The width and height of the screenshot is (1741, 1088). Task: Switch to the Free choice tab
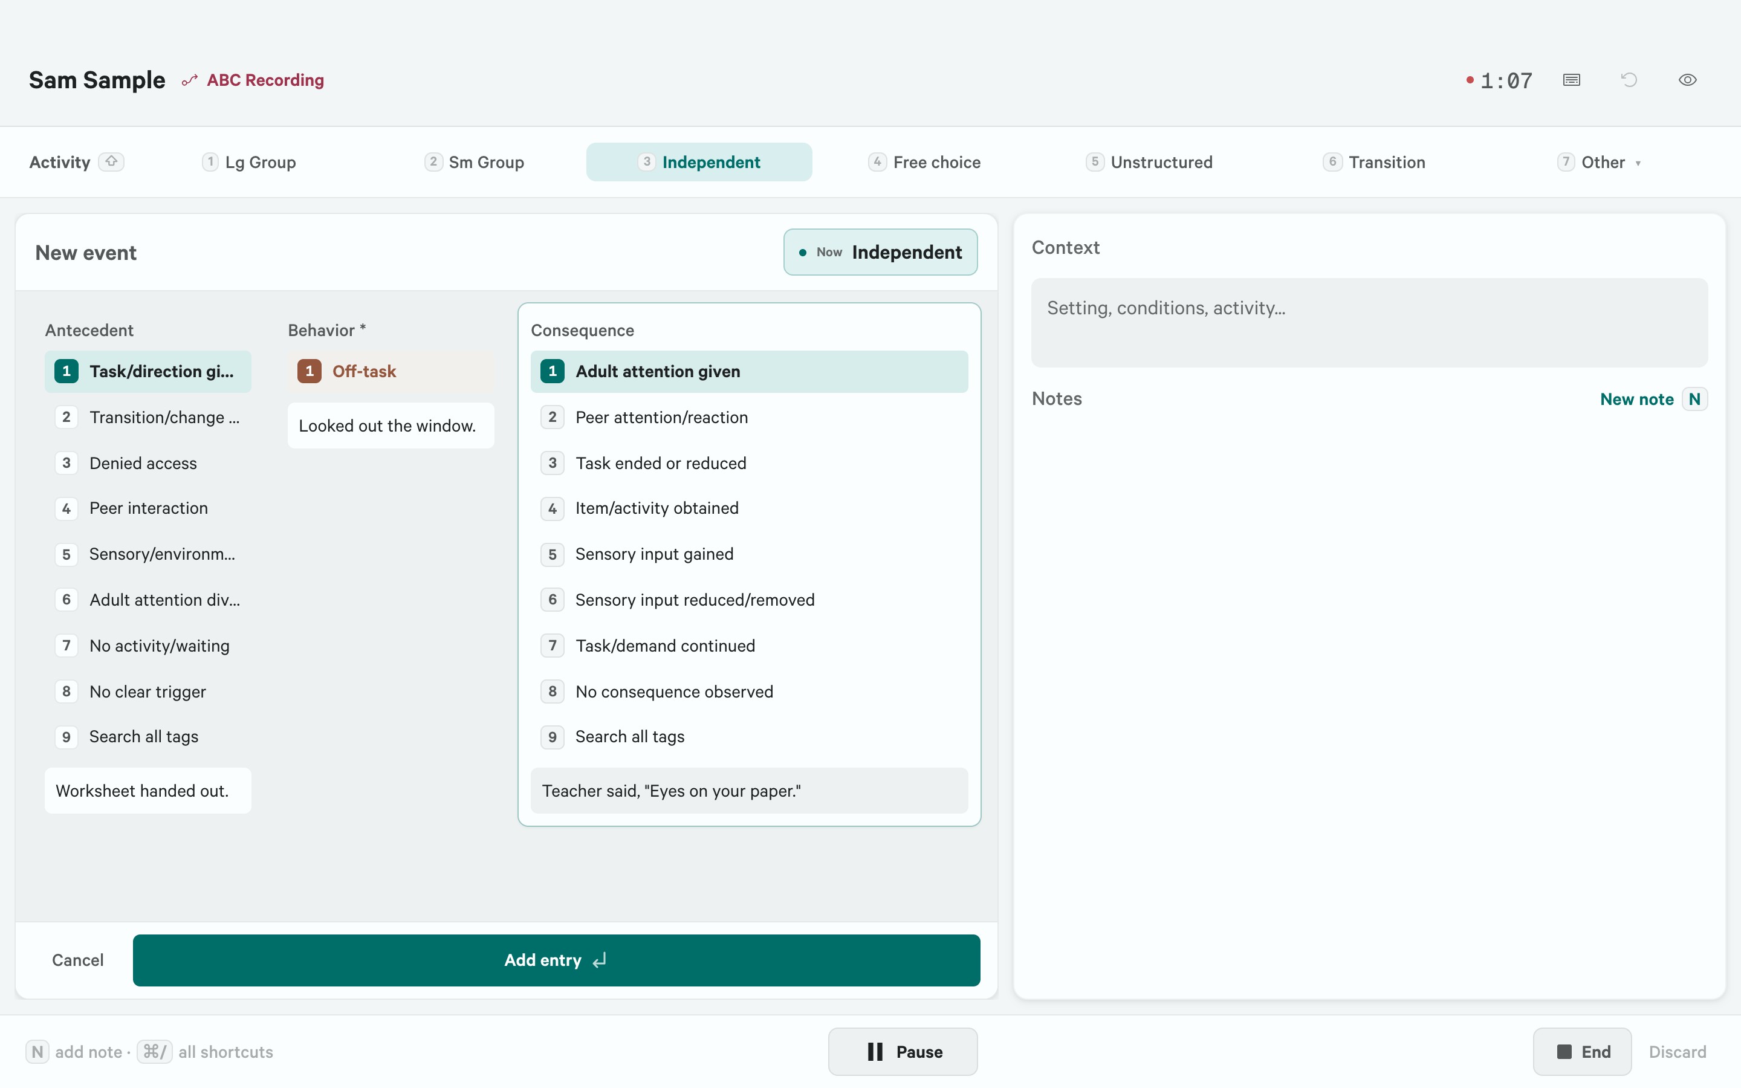pyautogui.click(x=924, y=162)
